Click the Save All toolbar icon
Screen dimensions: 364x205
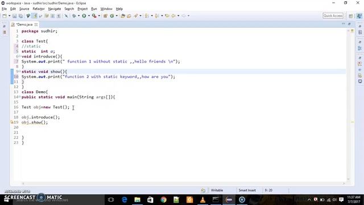(20, 16)
